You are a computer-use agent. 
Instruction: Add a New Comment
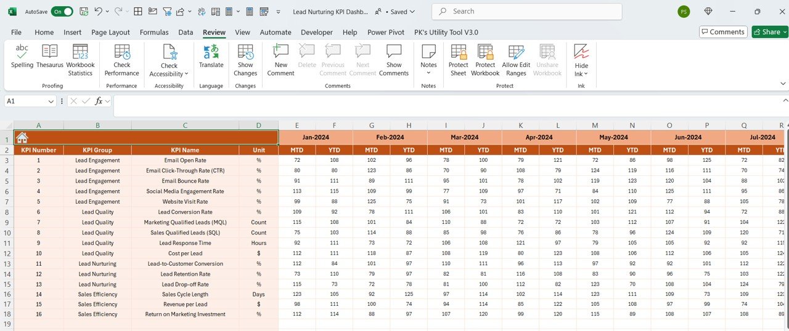[x=281, y=60]
